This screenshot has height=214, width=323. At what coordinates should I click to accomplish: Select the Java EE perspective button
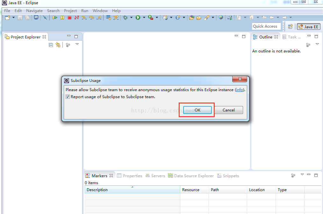pos(309,27)
